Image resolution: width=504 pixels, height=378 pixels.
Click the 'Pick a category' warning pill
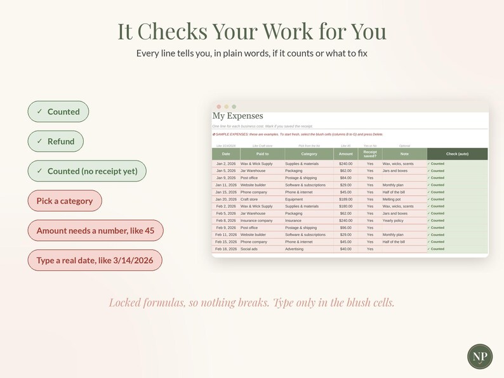tap(65, 200)
